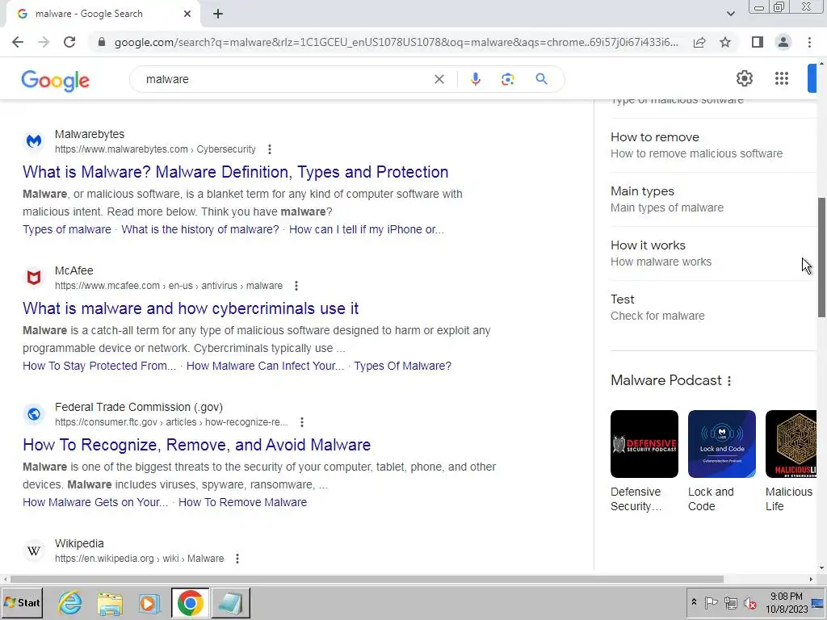Select the address bar URL

396,42
